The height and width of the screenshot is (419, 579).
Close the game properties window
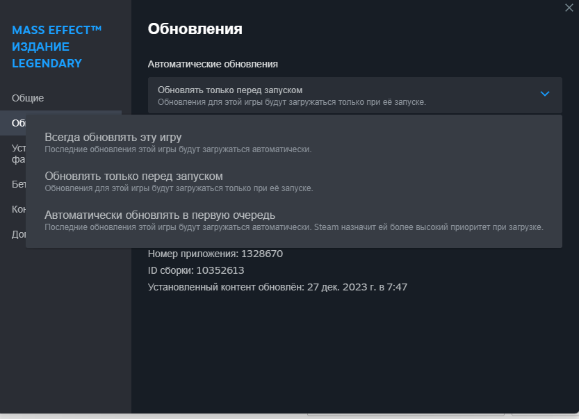[x=569, y=6]
